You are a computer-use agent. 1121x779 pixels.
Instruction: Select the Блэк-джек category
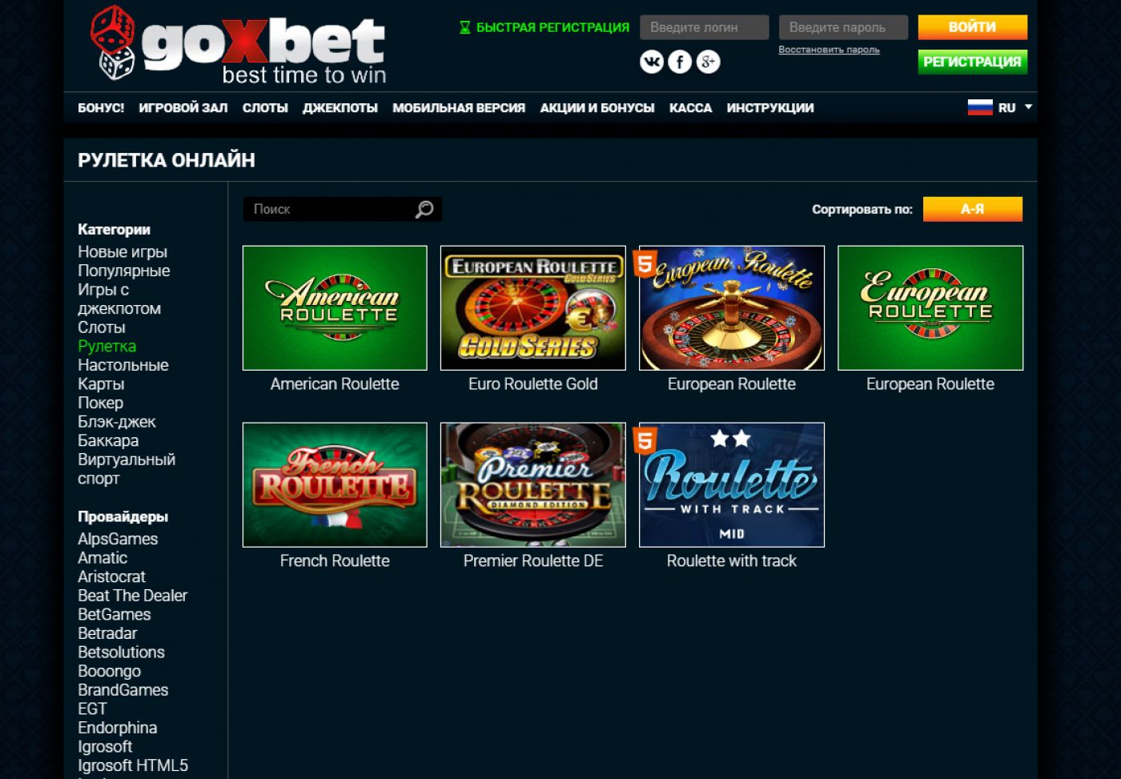[x=117, y=422]
